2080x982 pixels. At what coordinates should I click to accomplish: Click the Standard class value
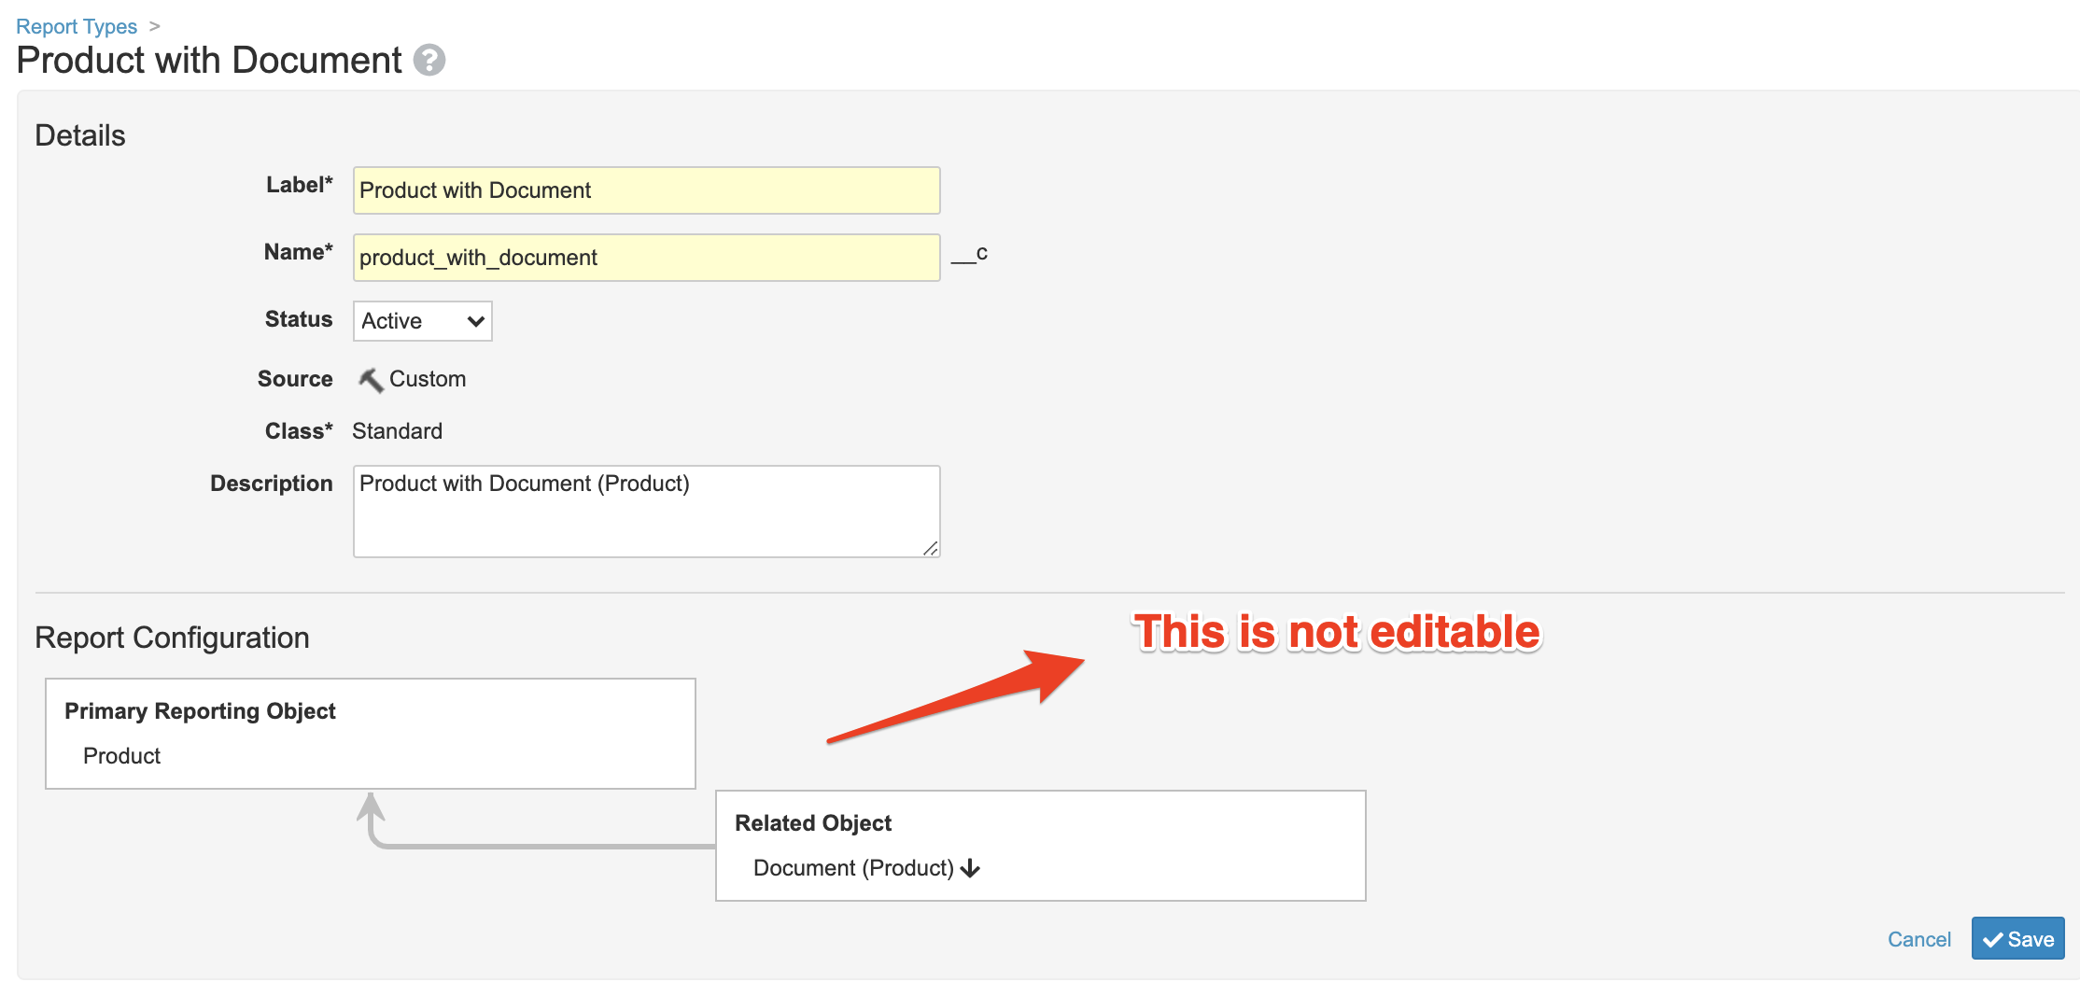tap(397, 431)
